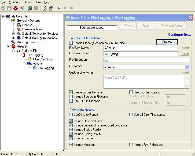The image size is (195, 156).
Task: Click the License keys icon
Action: tap(19, 25)
